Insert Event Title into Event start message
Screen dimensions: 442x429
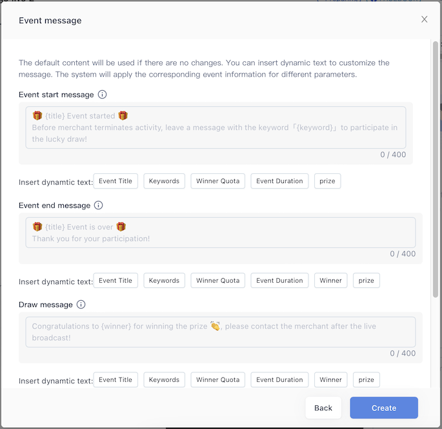pos(116,181)
